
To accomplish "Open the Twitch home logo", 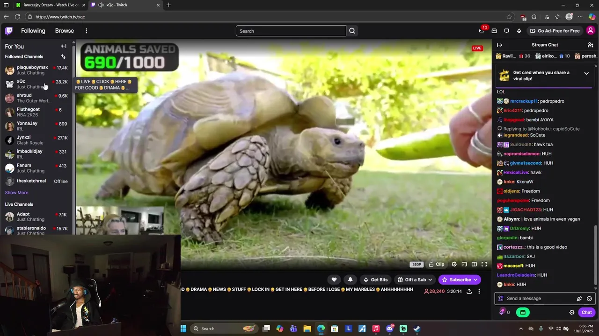I will 9,31.
